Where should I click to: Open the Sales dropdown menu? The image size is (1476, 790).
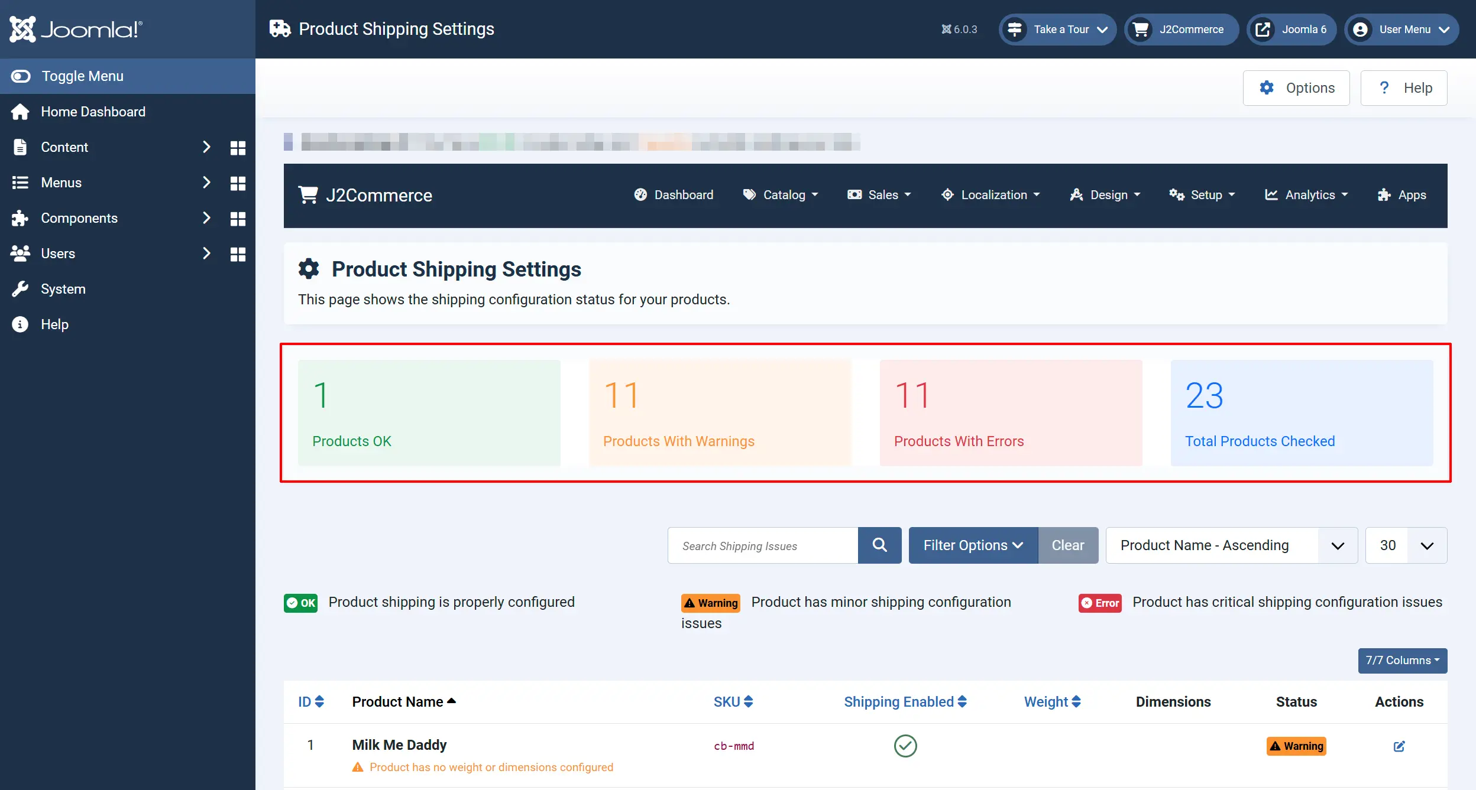tap(879, 195)
